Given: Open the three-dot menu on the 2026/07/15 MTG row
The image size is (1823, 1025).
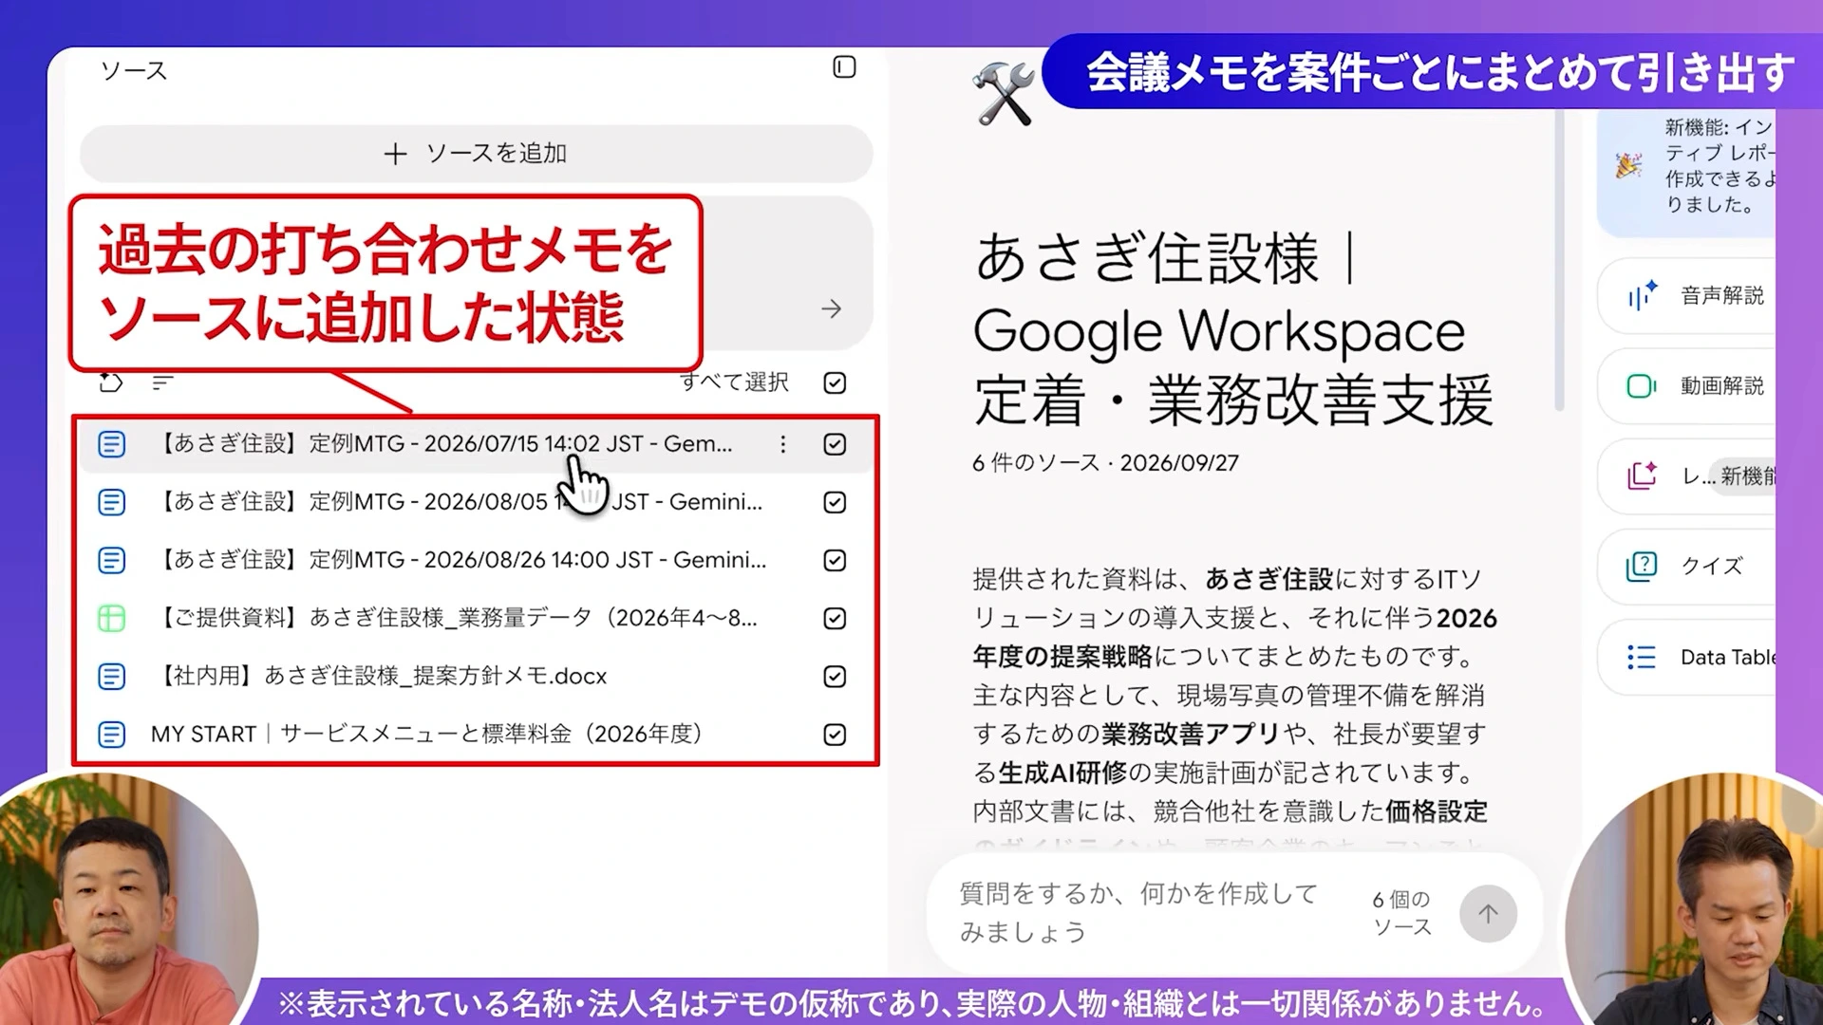Looking at the screenshot, I should (783, 444).
